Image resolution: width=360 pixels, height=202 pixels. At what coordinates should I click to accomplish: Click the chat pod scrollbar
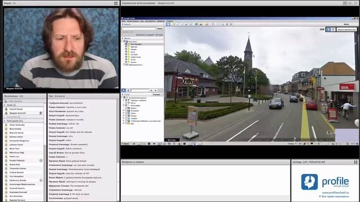[x=118, y=150]
